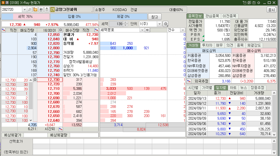
Task: Click the 상승가 value 14,480
Action: 93,66
